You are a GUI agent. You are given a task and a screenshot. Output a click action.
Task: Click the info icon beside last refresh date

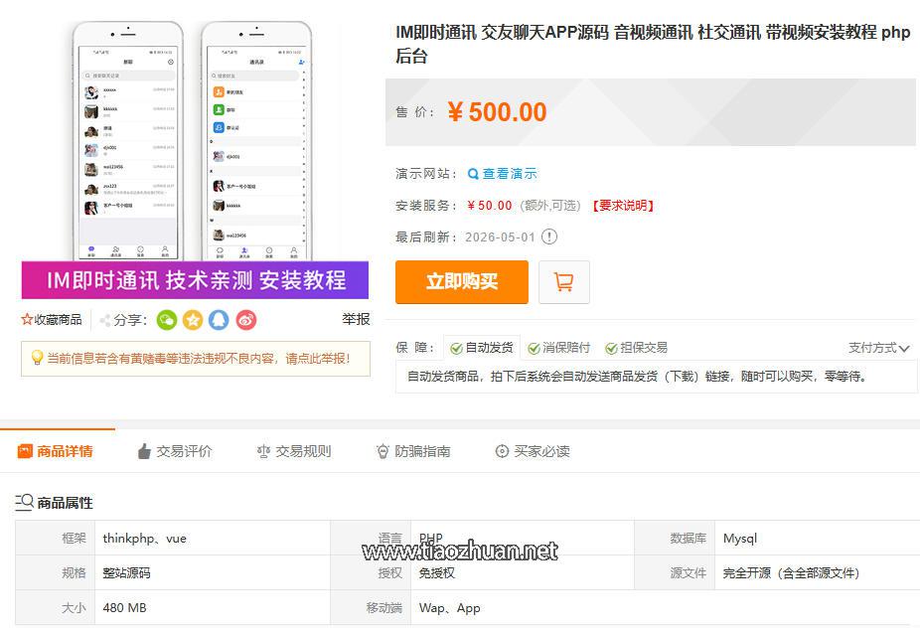(549, 237)
